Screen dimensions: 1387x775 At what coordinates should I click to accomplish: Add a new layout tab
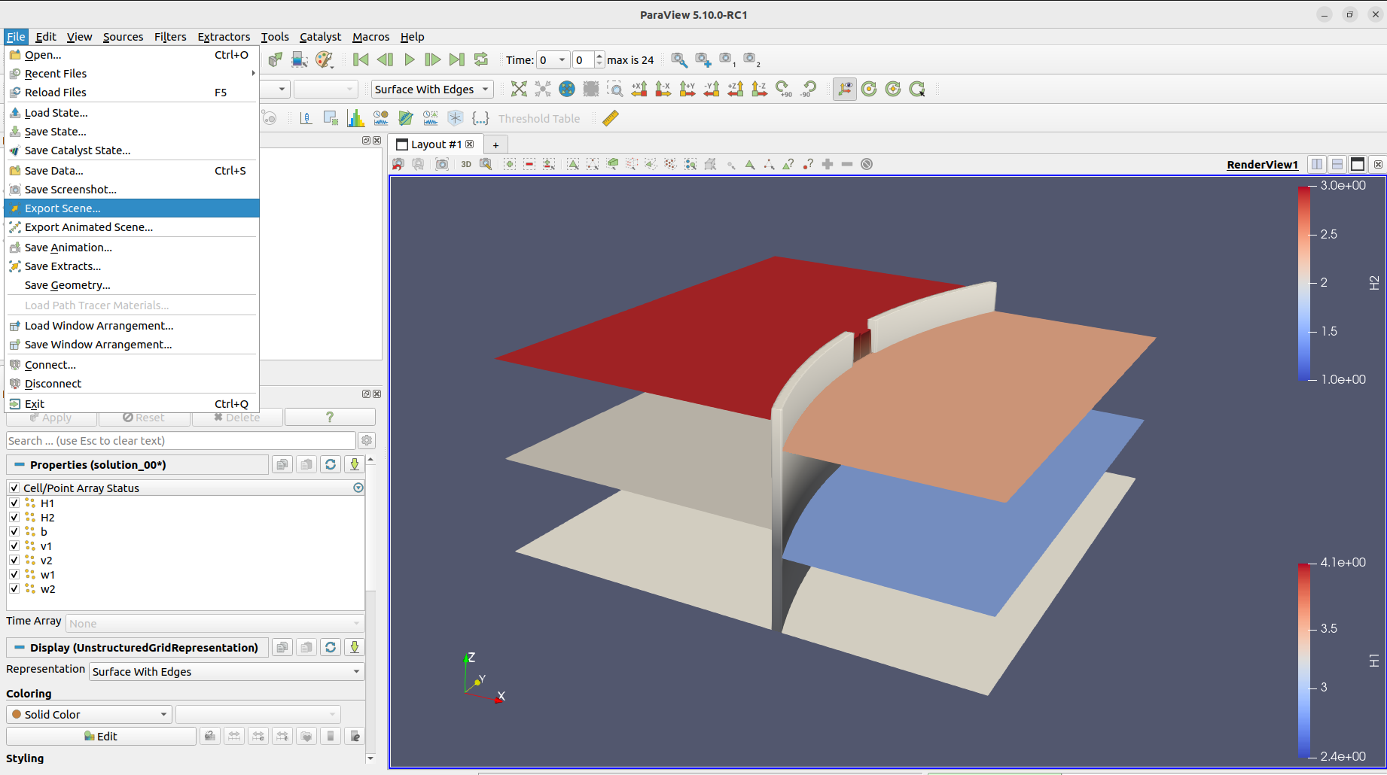point(495,144)
